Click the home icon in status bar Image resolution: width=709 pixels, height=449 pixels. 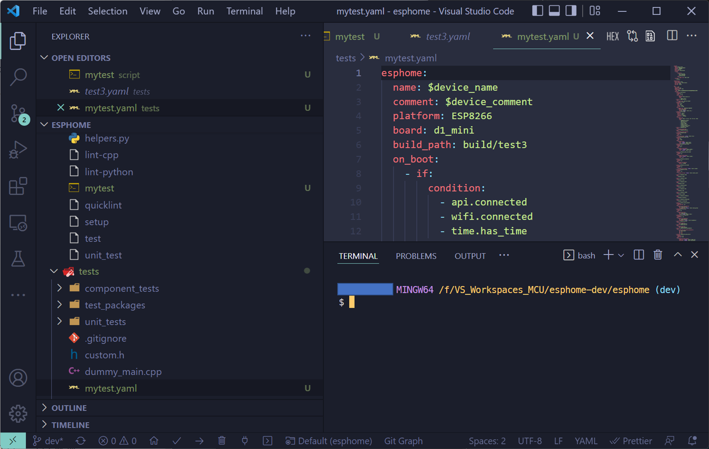[154, 441]
